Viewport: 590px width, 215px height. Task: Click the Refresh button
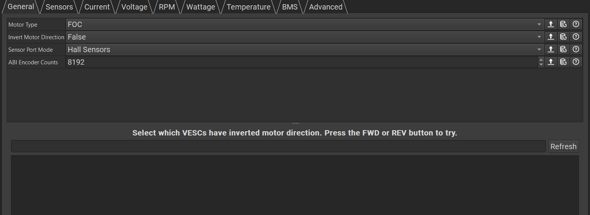[x=563, y=146]
